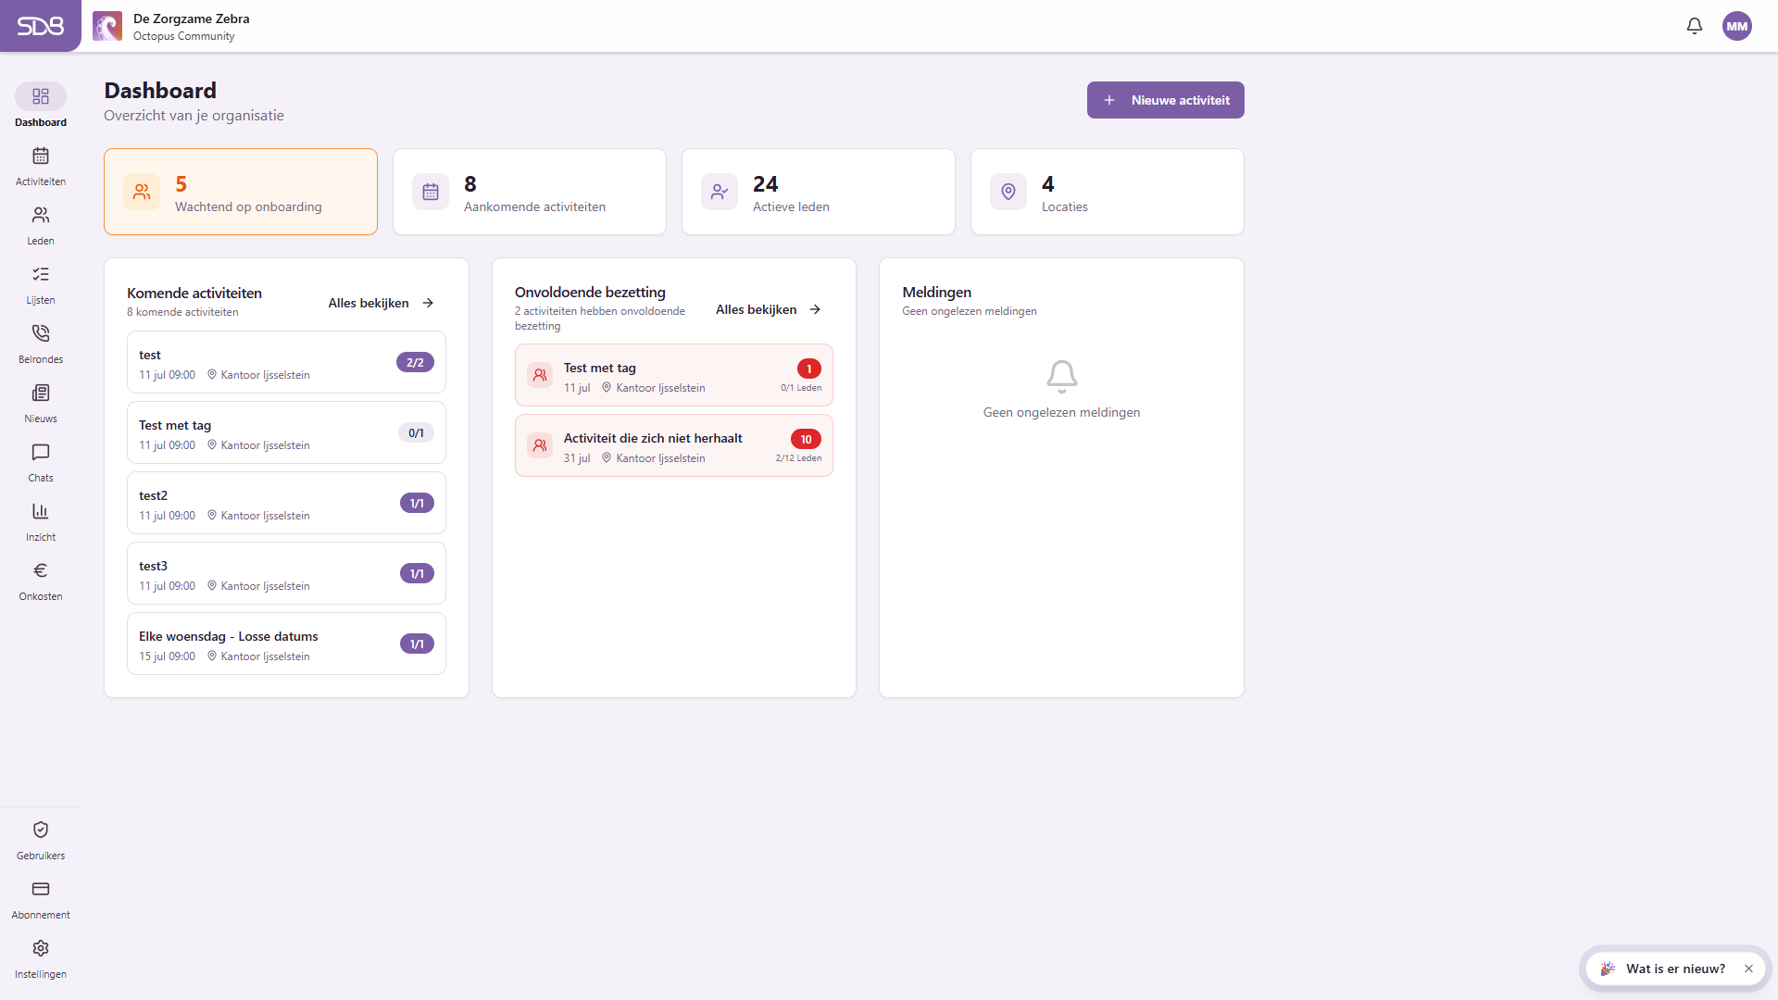Click Nieuwe activiteit button
Screen dimensions: 1778x1000
point(1166,100)
